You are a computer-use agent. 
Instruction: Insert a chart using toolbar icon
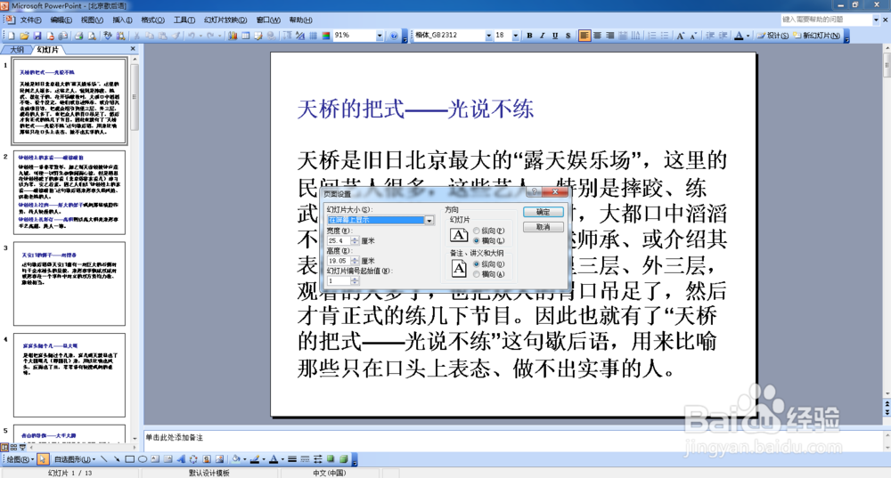pyautogui.click(x=233, y=36)
